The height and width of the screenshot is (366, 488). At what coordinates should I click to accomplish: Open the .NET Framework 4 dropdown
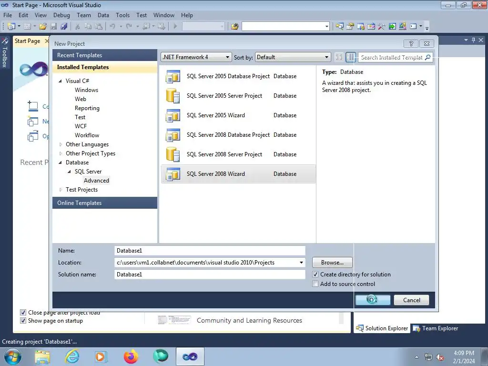click(x=196, y=57)
